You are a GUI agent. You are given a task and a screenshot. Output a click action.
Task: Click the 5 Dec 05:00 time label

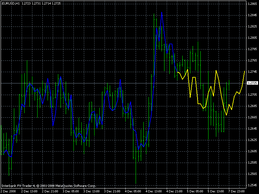[x=195, y=191]
